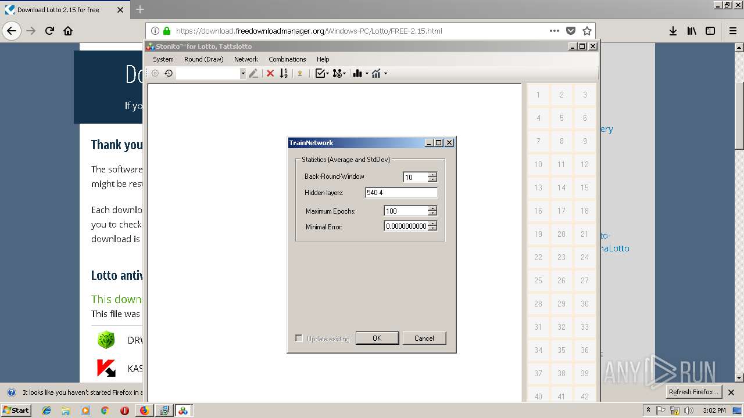
Task: Open page actions three-dot menu in address bar
Action: (555, 31)
